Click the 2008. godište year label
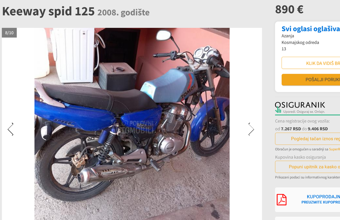 (123, 12)
